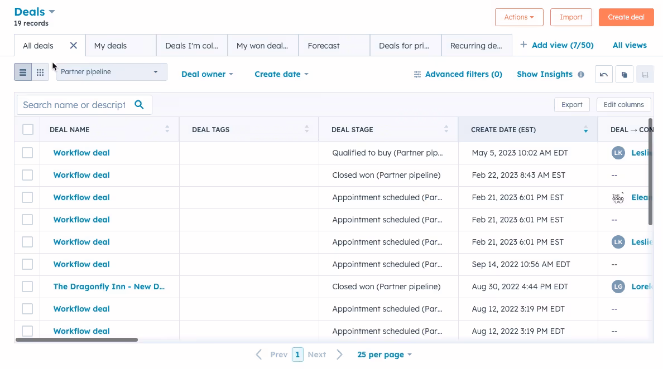Viewport: 663px width, 369px height.
Task: Save the current deals view
Action: 645,74
